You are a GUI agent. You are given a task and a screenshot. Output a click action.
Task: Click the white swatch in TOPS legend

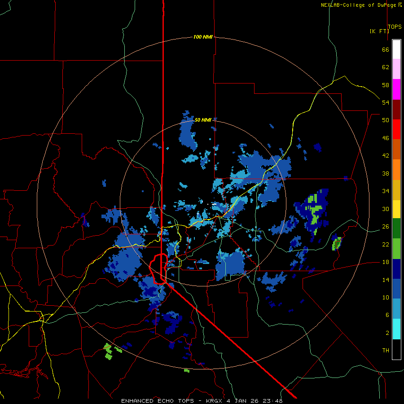(396, 49)
